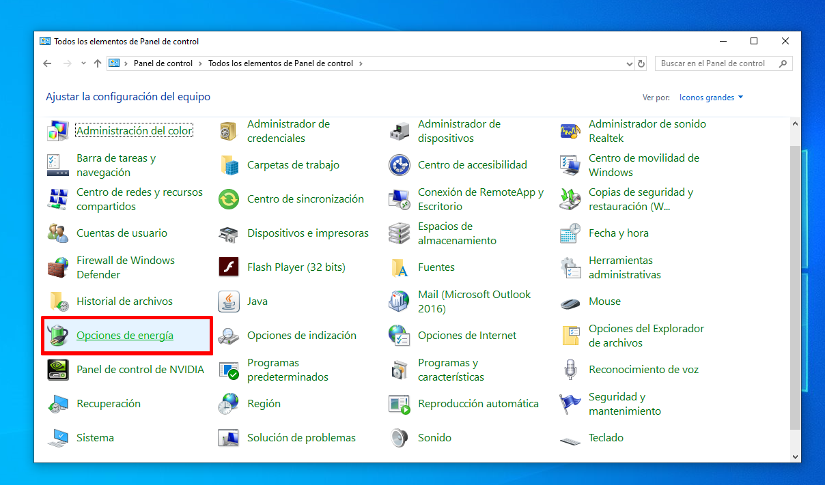Open Copias de seguridad y restauración icon
Image resolution: width=825 pixels, height=485 pixels.
(x=570, y=199)
